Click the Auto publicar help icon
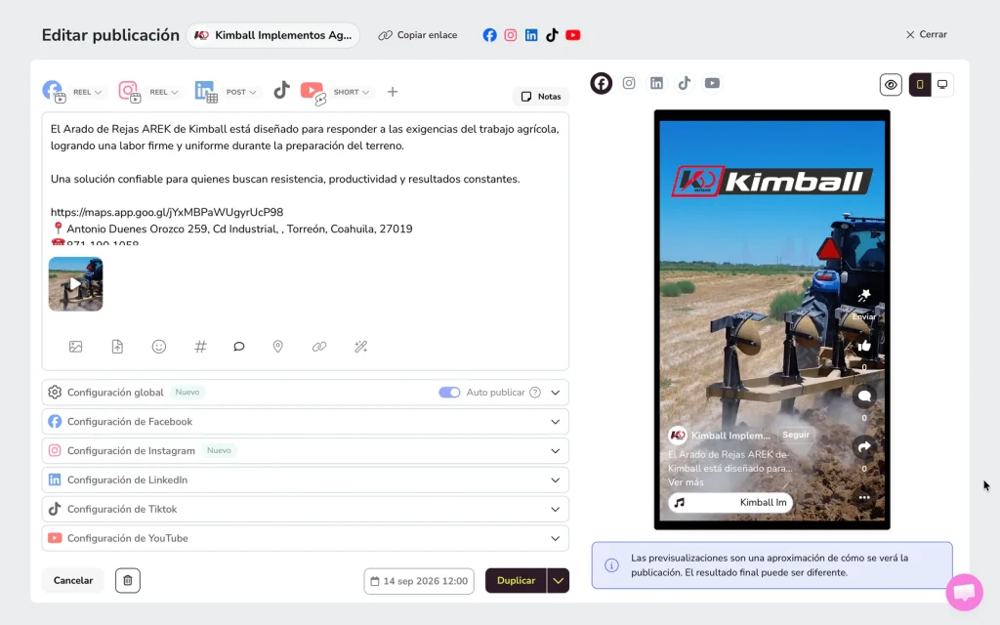This screenshot has height=625, width=1000. point(535,393)
